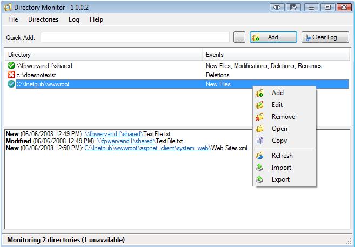Image resolution: width=355 pixels, height=247 pixels.
Task: Choose Open from the context menu
Action: point(284,129)
